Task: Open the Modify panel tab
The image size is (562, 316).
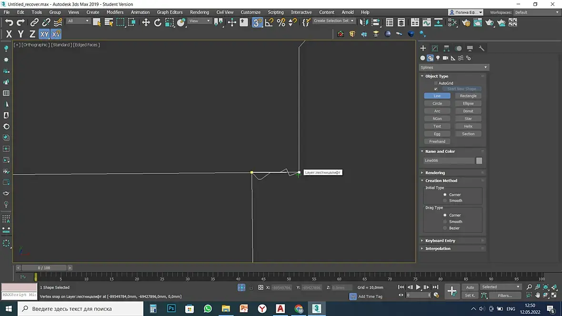Action: click(435, 49)
